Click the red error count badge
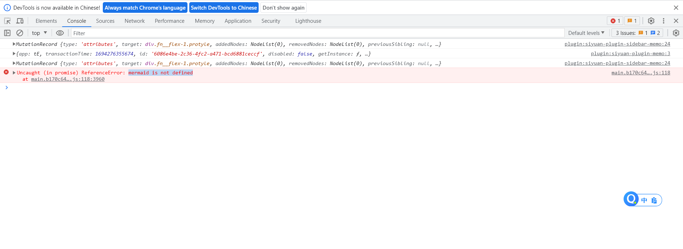The height and width of the screenshot is (249, 683). pyautogui.click(x=615, y=21)
